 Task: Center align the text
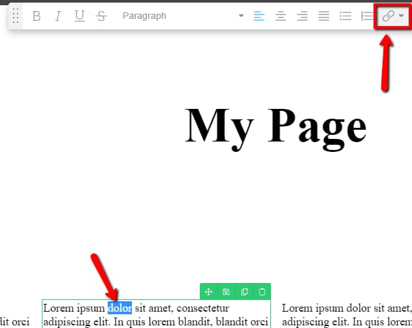click(281, 16)
